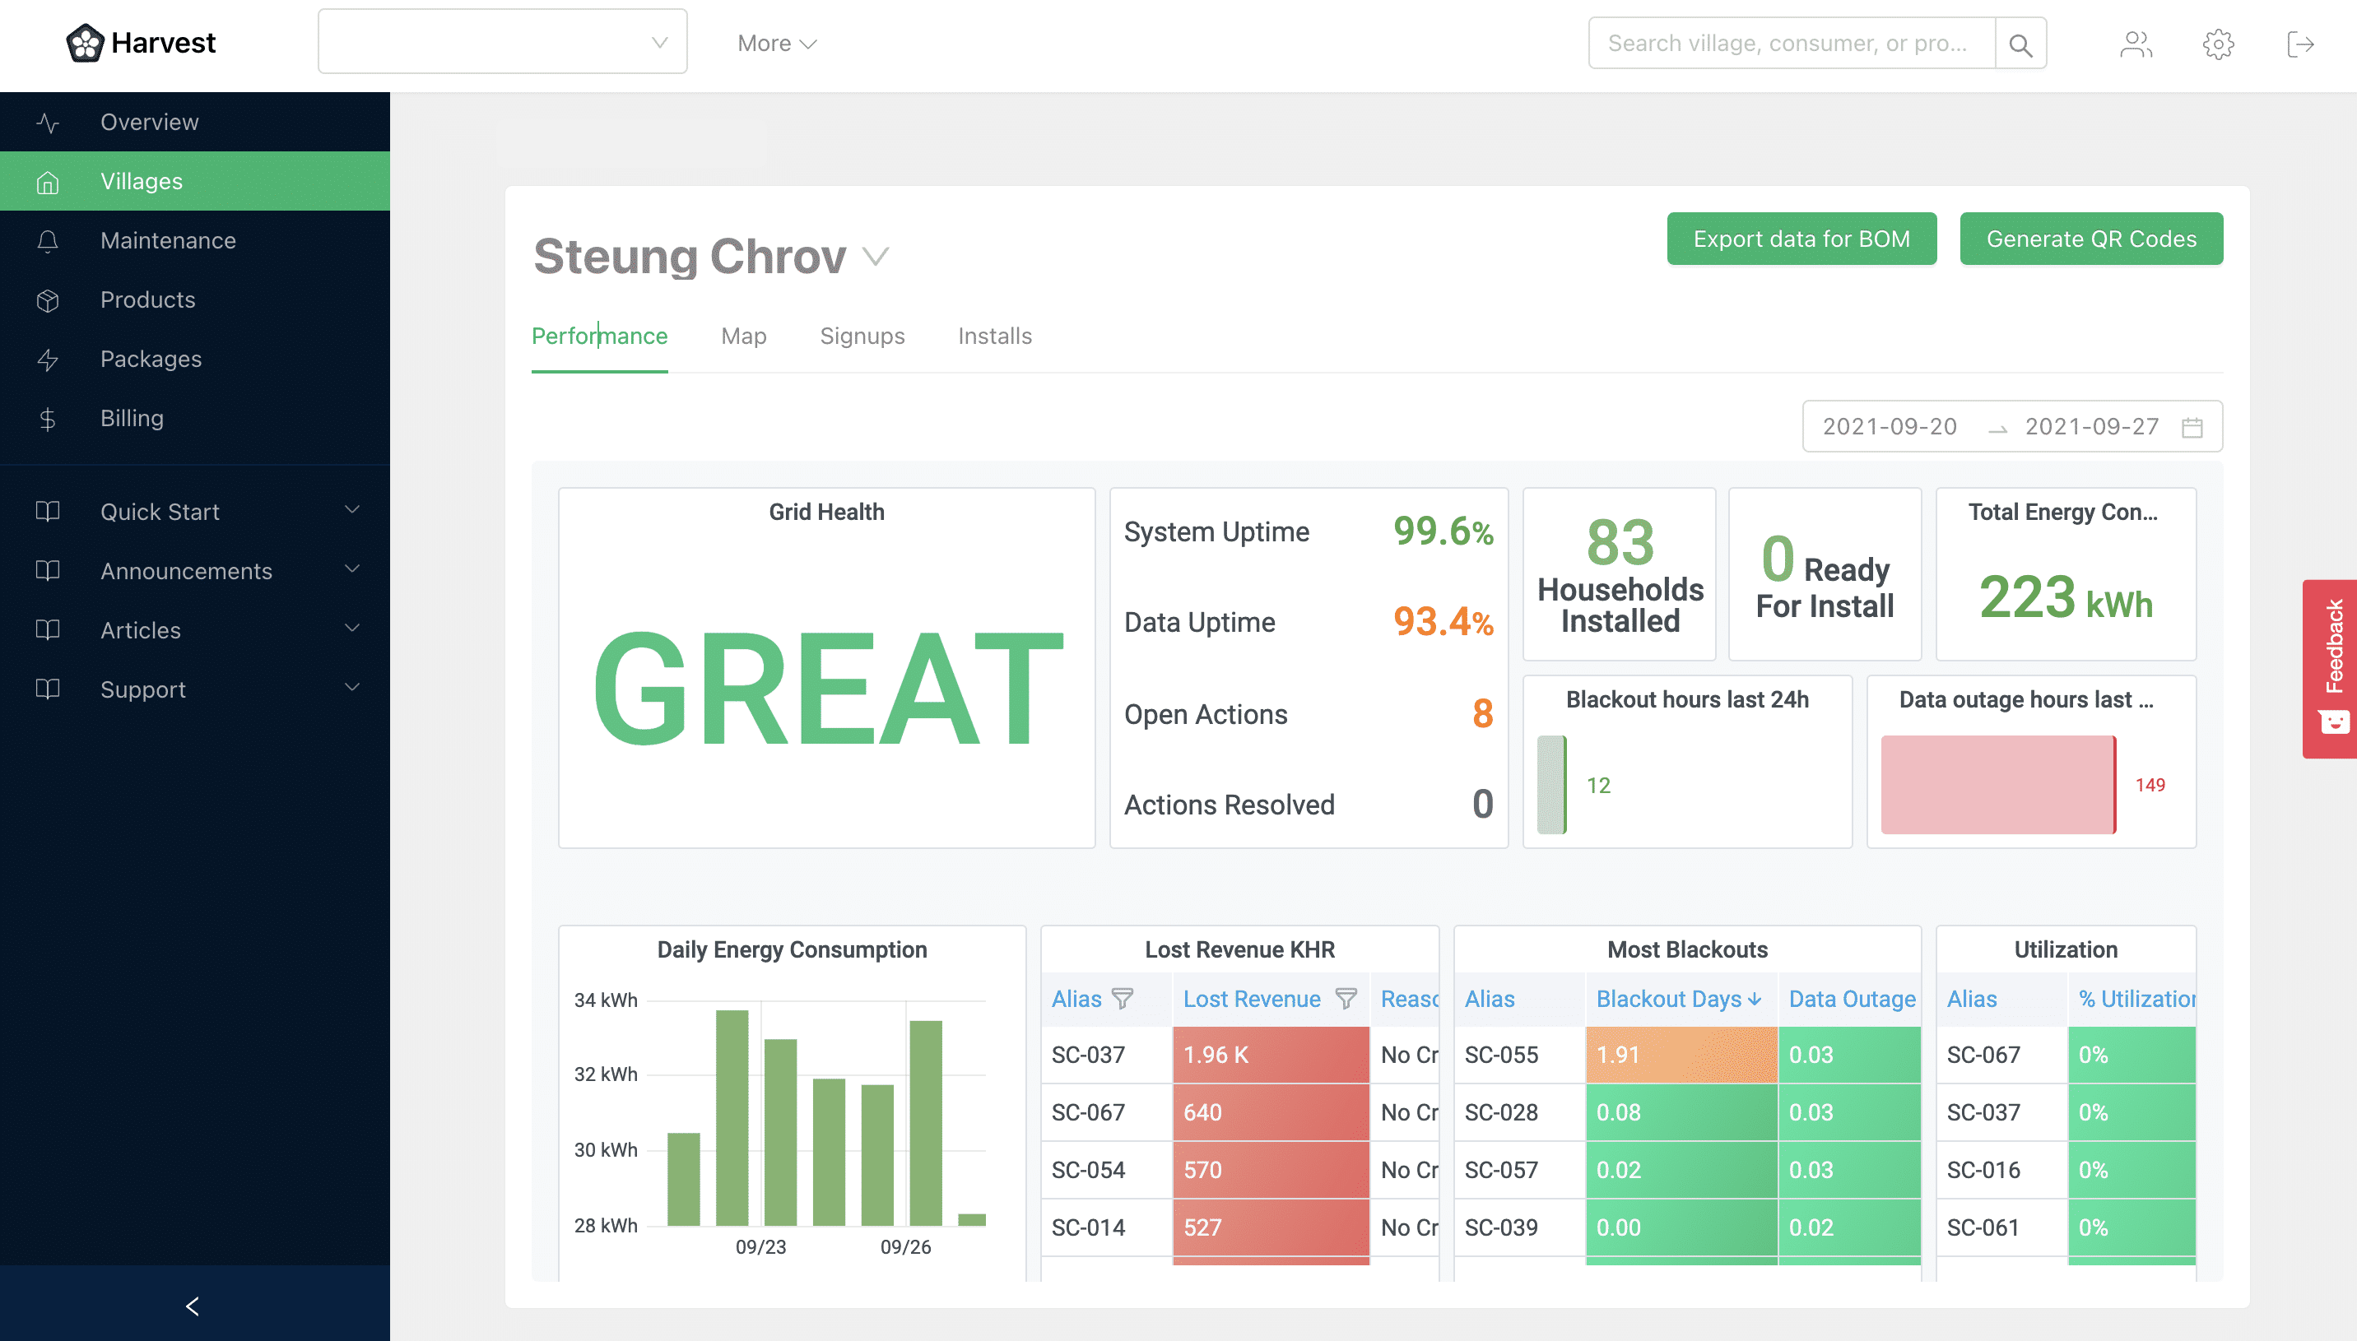Expand the Steung Chrov village dropdown

coord(875,258)
